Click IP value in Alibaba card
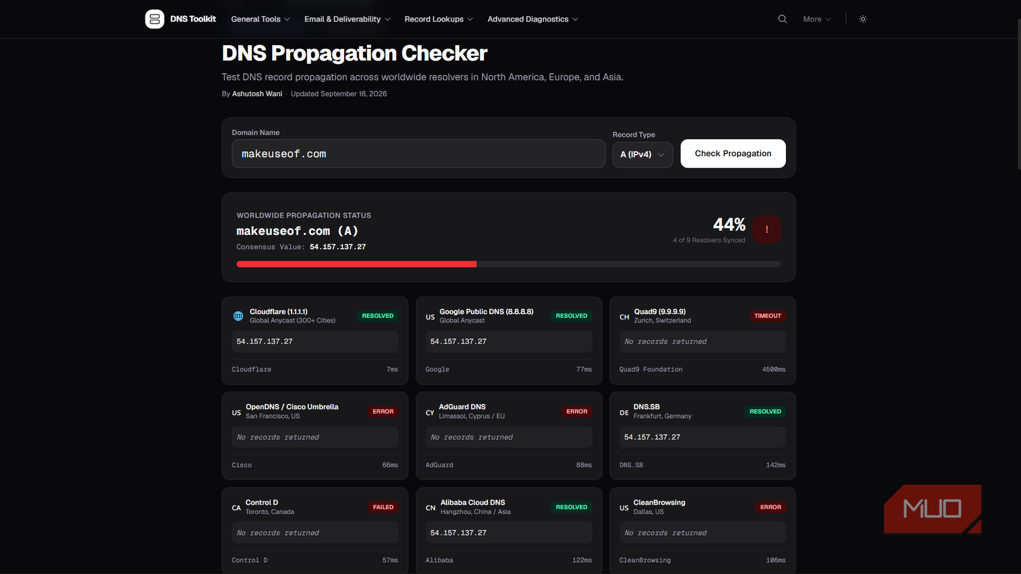This screenshot has height=574, width=1021. tap(458, 533)
